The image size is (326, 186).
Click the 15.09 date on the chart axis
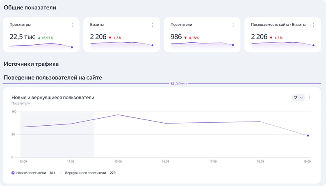click(118, 162)
